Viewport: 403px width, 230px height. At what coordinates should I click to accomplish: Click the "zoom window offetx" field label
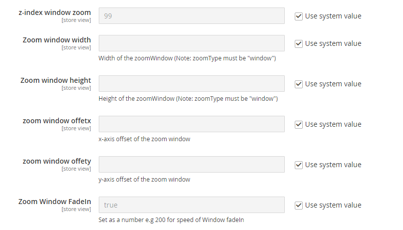(57, 121)
